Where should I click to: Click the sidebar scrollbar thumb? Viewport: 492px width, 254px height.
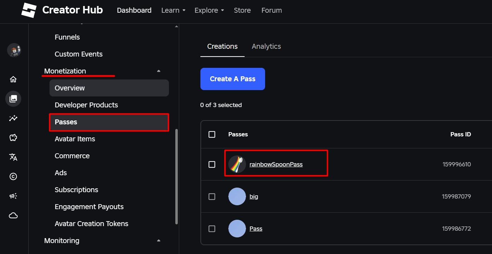click(177, 177)
